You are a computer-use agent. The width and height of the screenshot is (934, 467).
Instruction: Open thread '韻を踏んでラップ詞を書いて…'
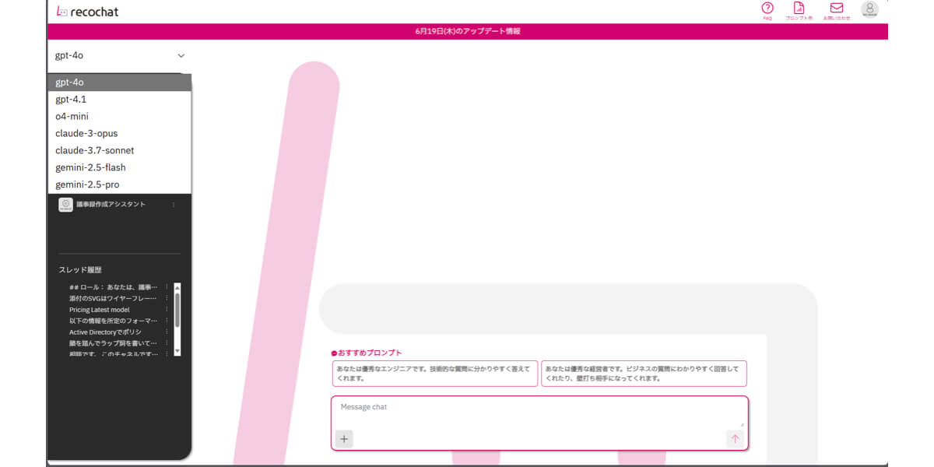113,343
